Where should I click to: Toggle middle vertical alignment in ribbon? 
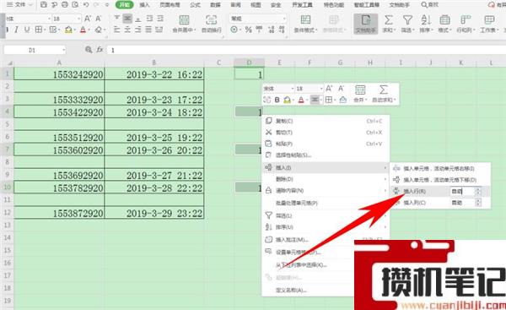pyautogui.click(x=127, y=19)
